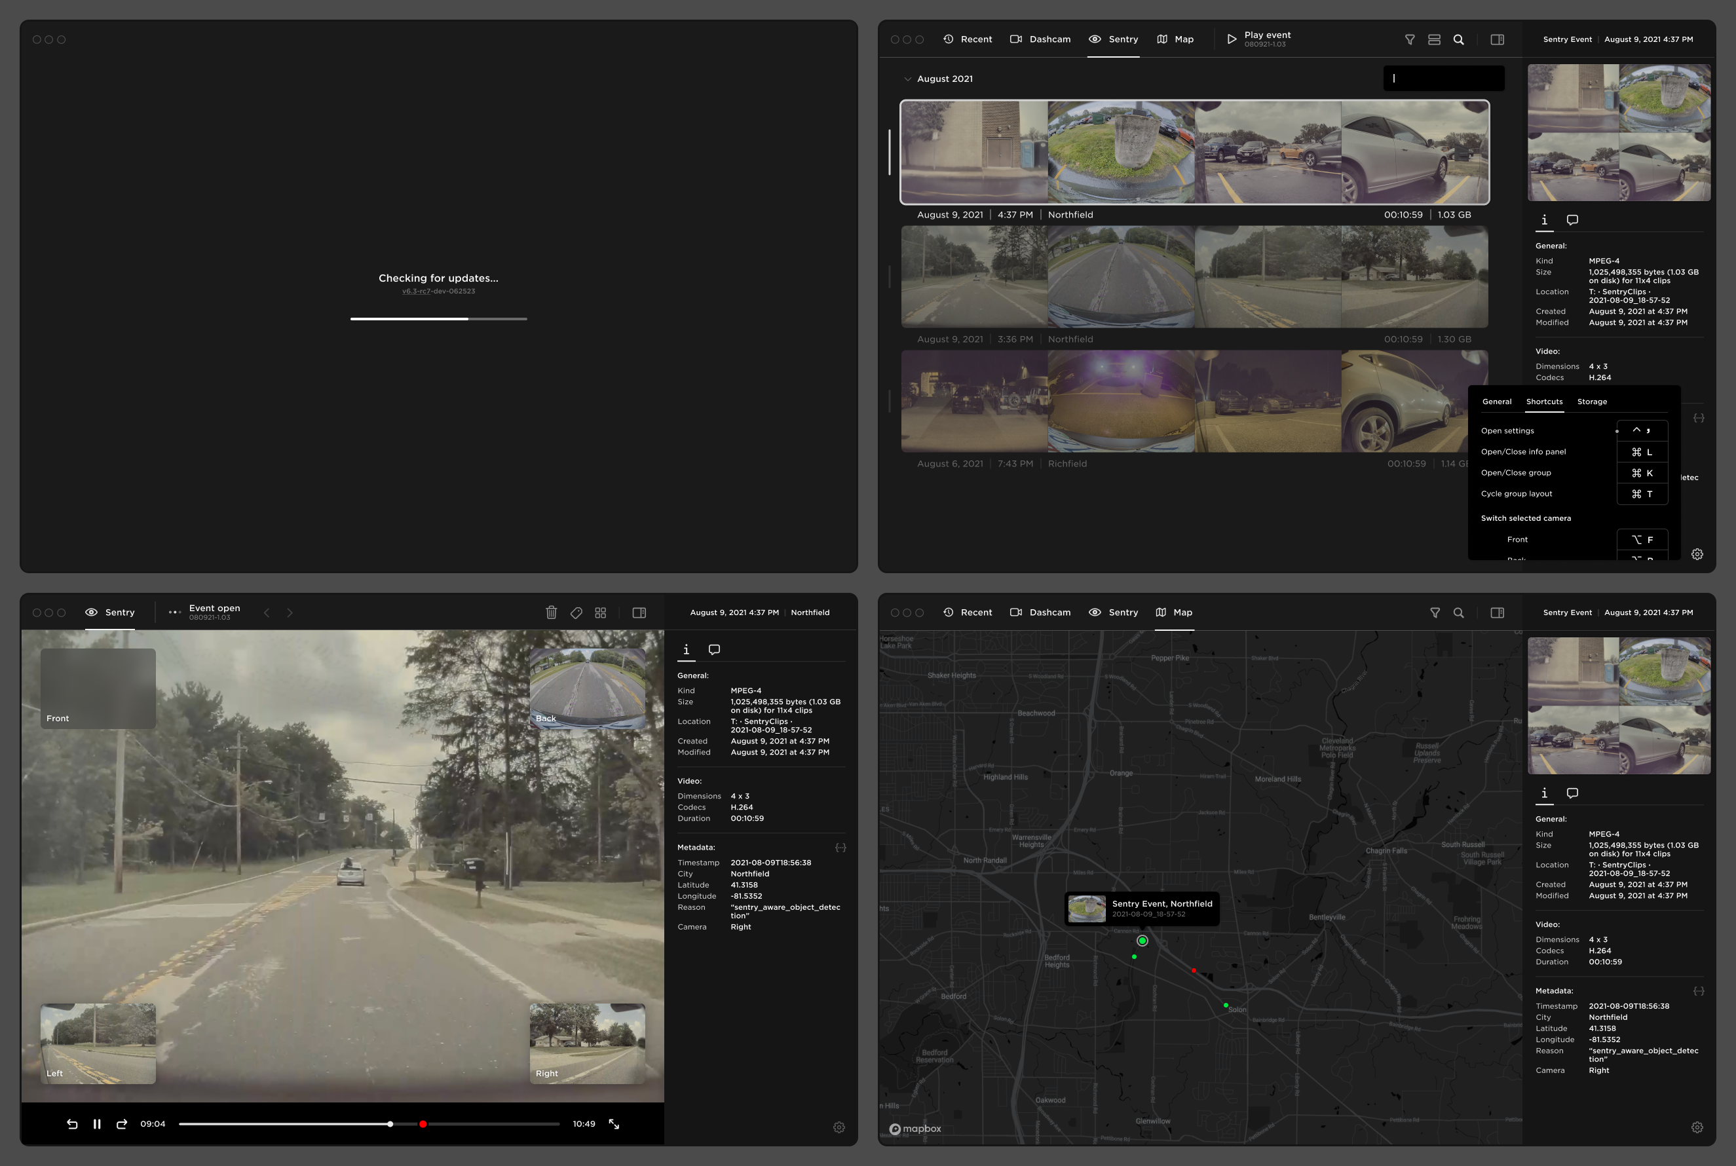The height and width of the screenshot is (1166, 1736).
Task: Toggle the info sidebar in player window
Action: (639, 612)
